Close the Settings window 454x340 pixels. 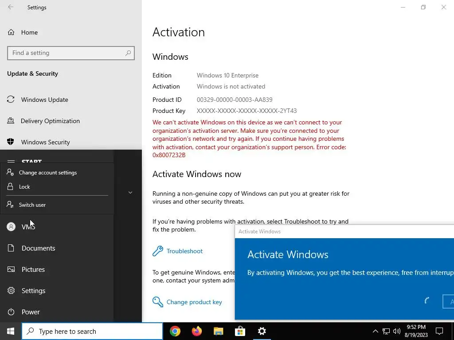click(x=443, y=7)
